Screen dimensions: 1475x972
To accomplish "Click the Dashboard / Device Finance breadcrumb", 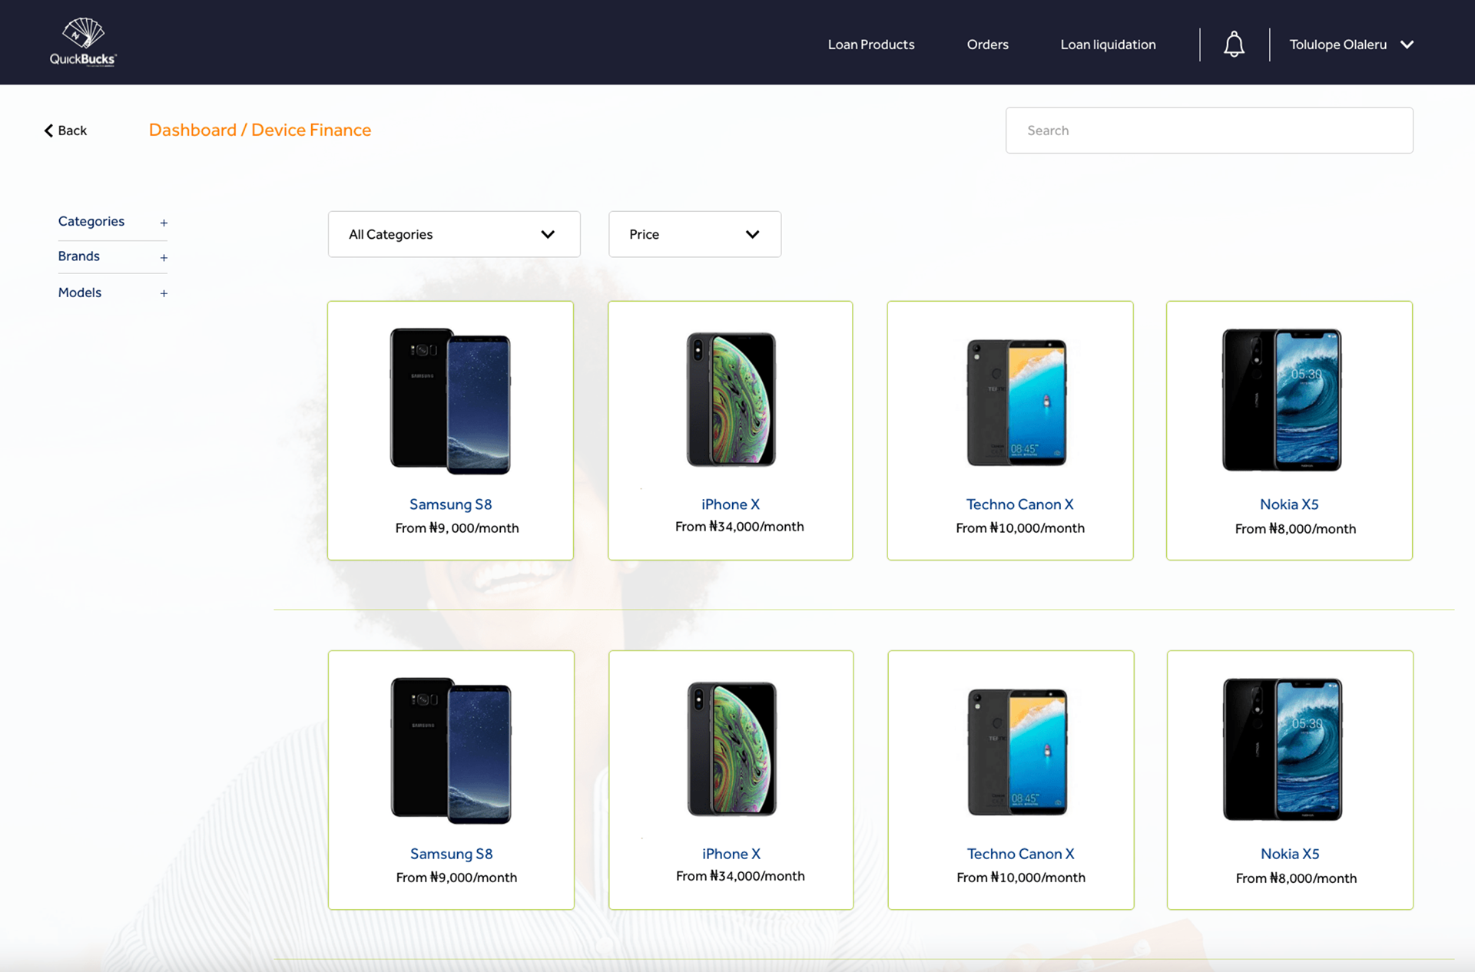I will [x=260, y=130].
